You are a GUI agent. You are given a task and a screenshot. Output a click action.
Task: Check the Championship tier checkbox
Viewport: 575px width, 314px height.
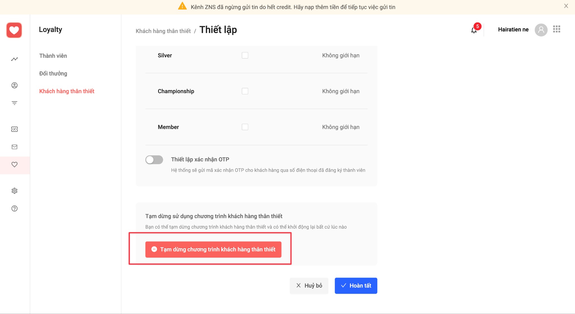click(x=245, y=91)
